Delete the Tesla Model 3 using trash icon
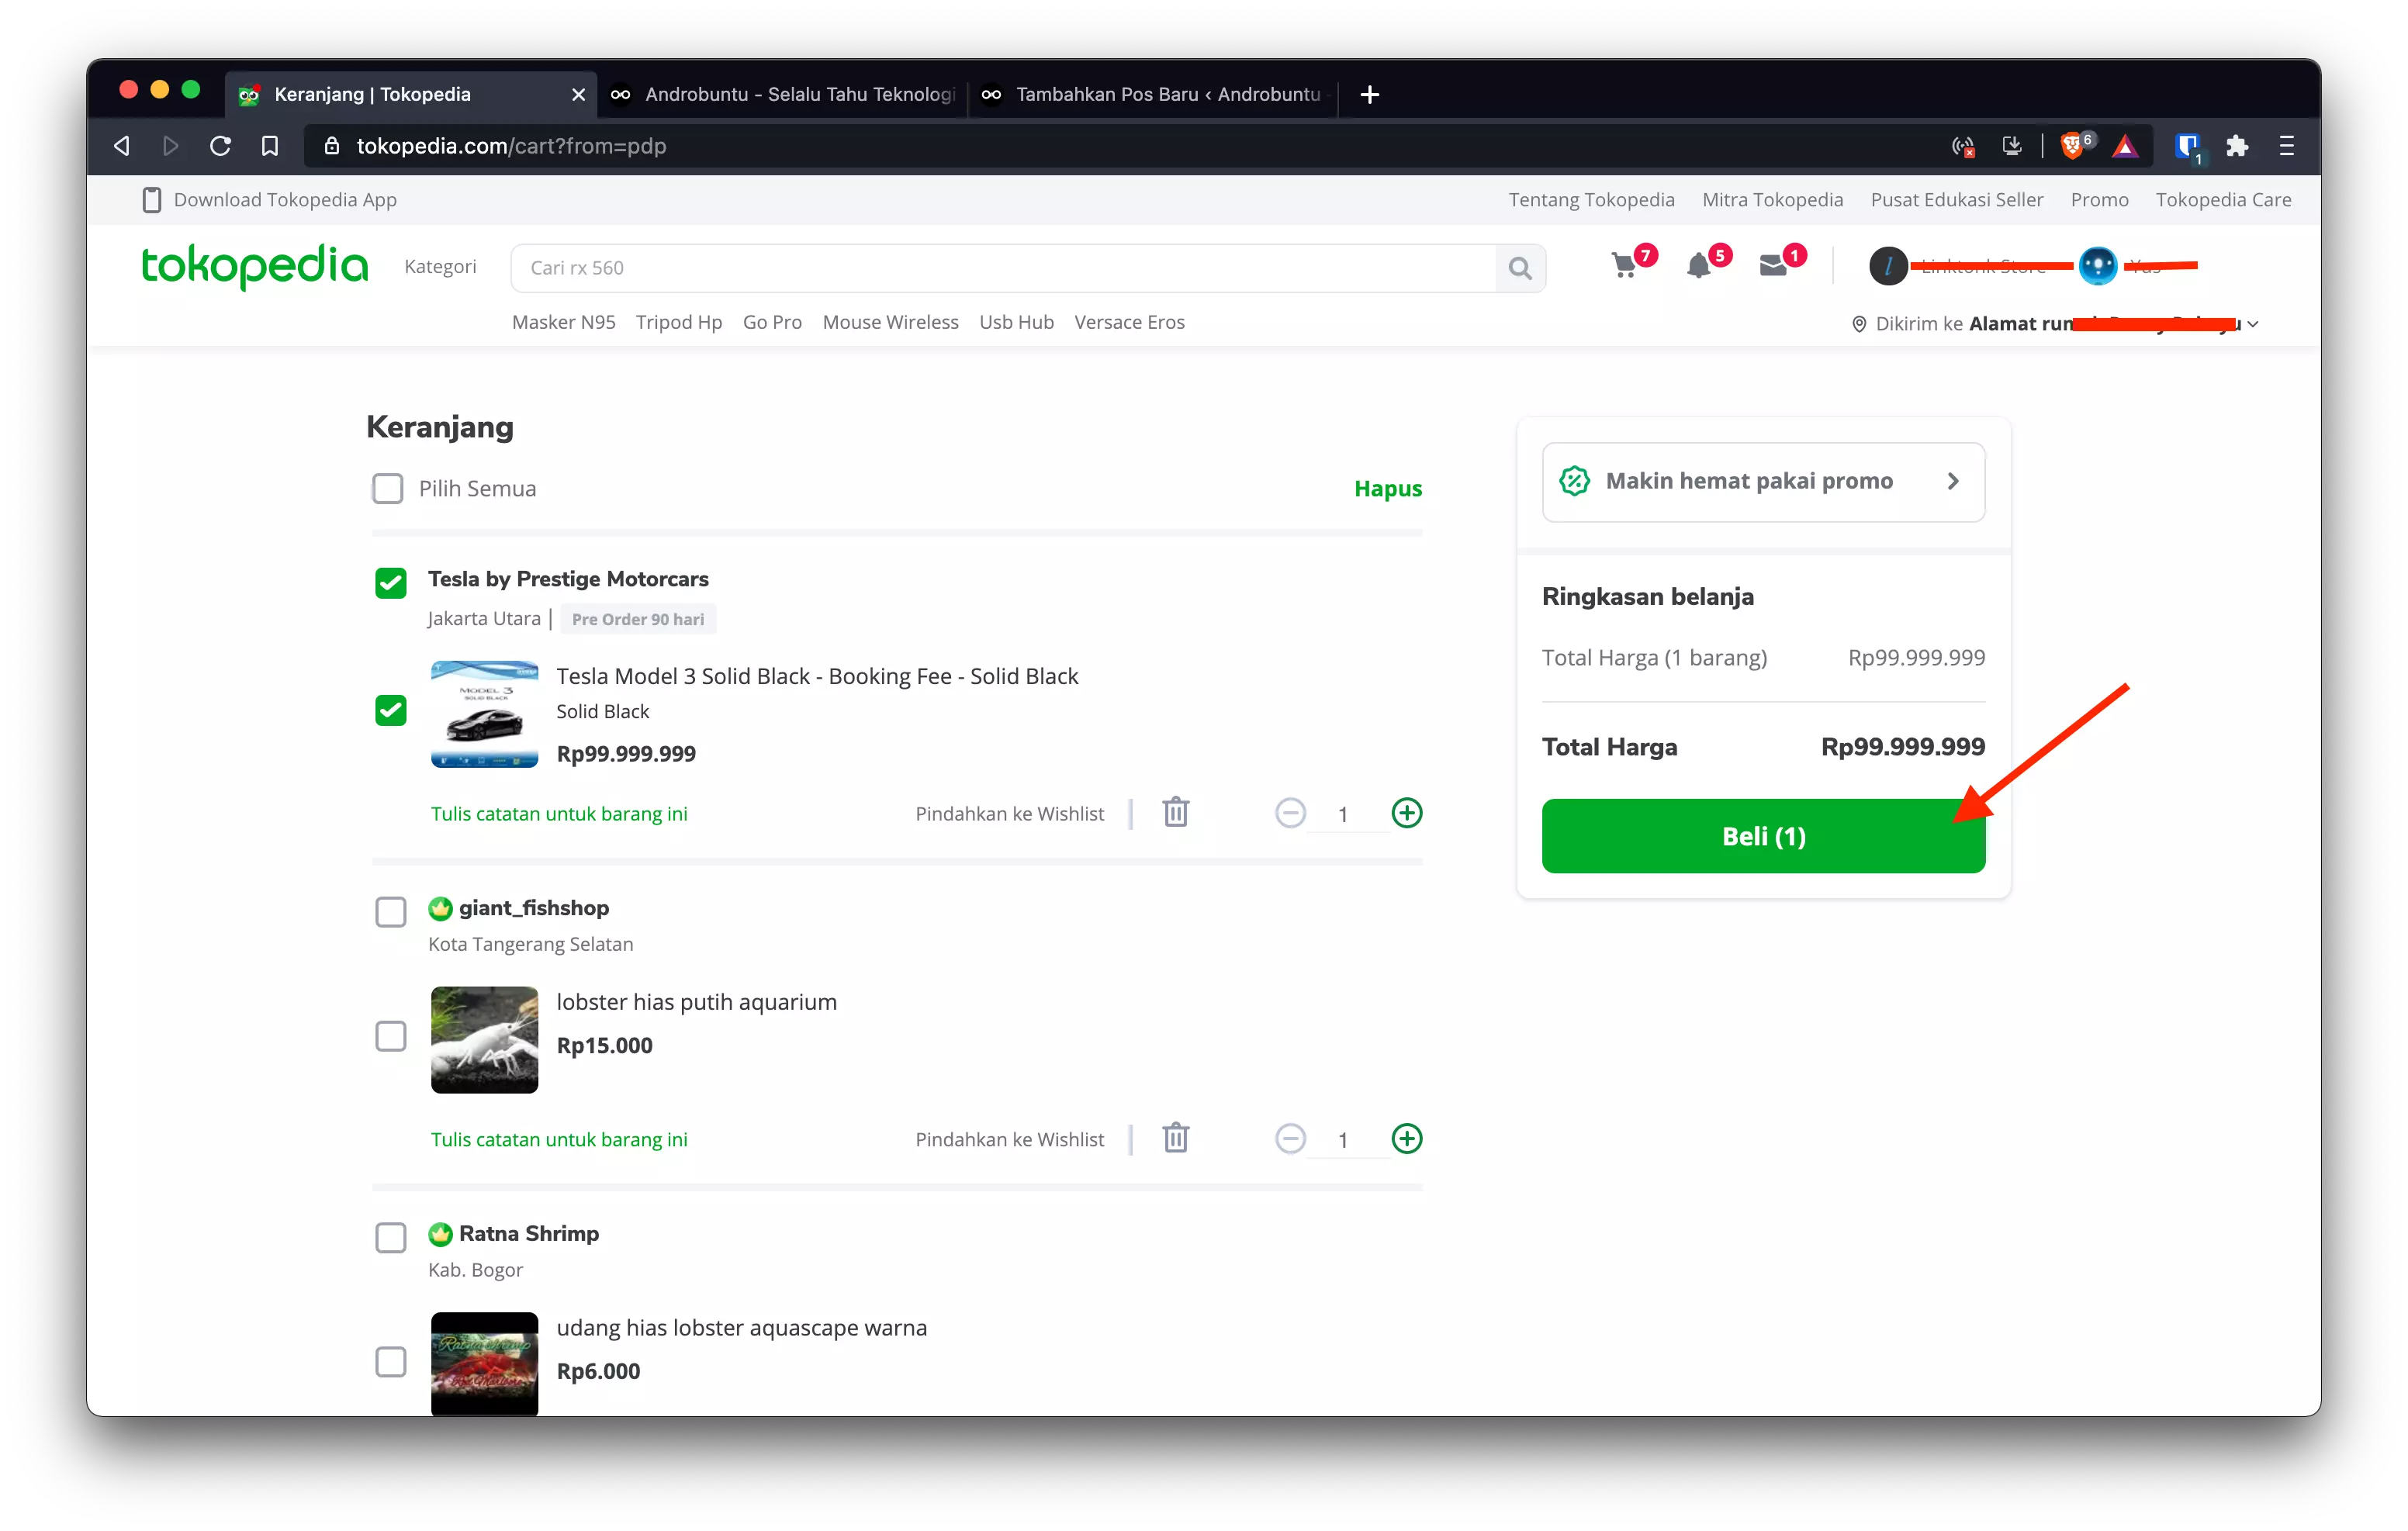Viewport: 2408px width, 1531px height. (1175, 813)
